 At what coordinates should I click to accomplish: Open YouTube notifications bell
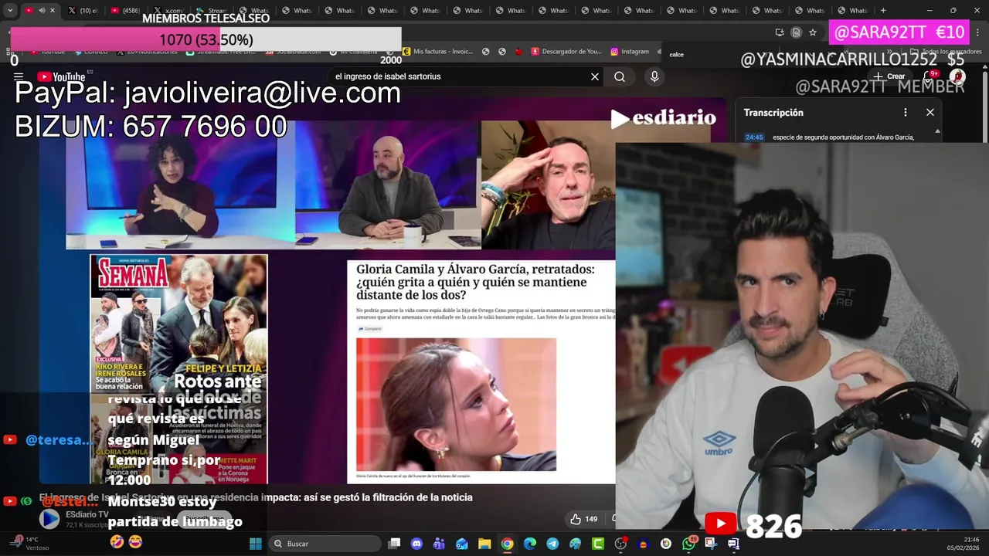click(930, 76)
